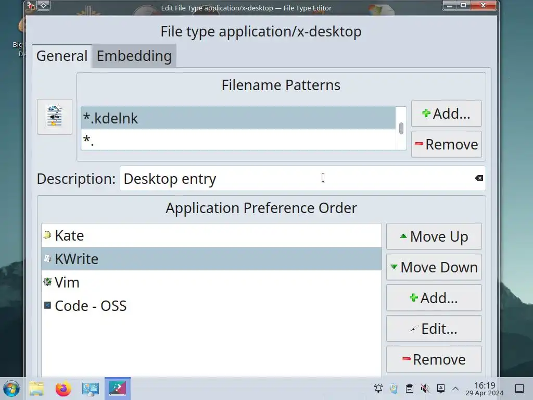Select Code - OSS application entry

pyautogui.click(x=211, y=306)
